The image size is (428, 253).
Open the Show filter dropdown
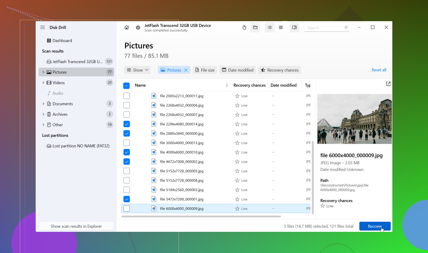137,70
